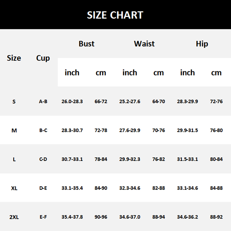Select the Bust column header
Screen dimensions: 231x231
[87, 44]
